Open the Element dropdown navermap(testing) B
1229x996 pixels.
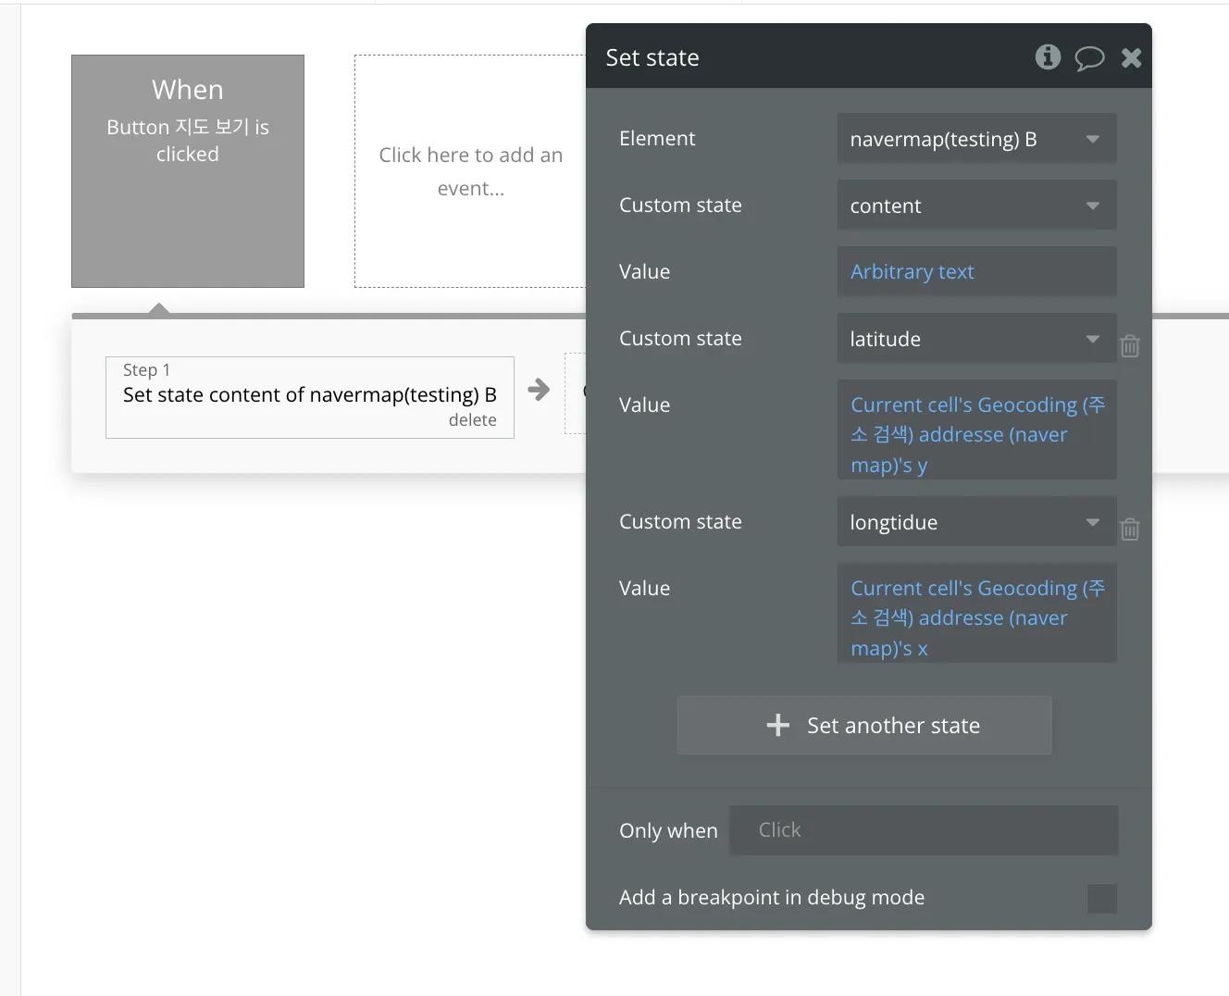[x=976, y=139]
